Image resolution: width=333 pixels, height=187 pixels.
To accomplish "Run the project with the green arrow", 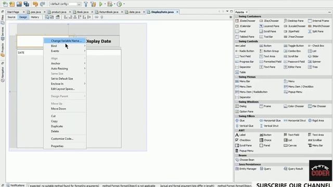I will [101, 4].
